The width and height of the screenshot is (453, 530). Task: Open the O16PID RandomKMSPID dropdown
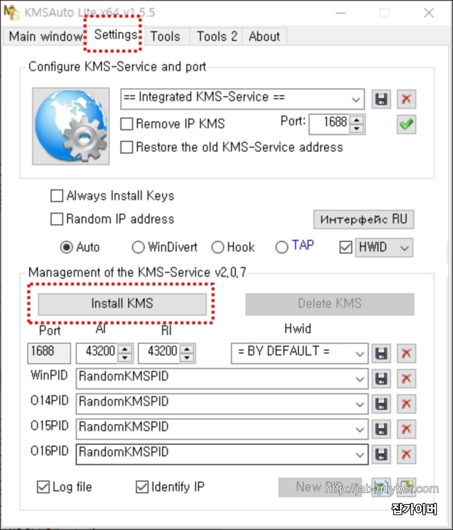point(360,455)
